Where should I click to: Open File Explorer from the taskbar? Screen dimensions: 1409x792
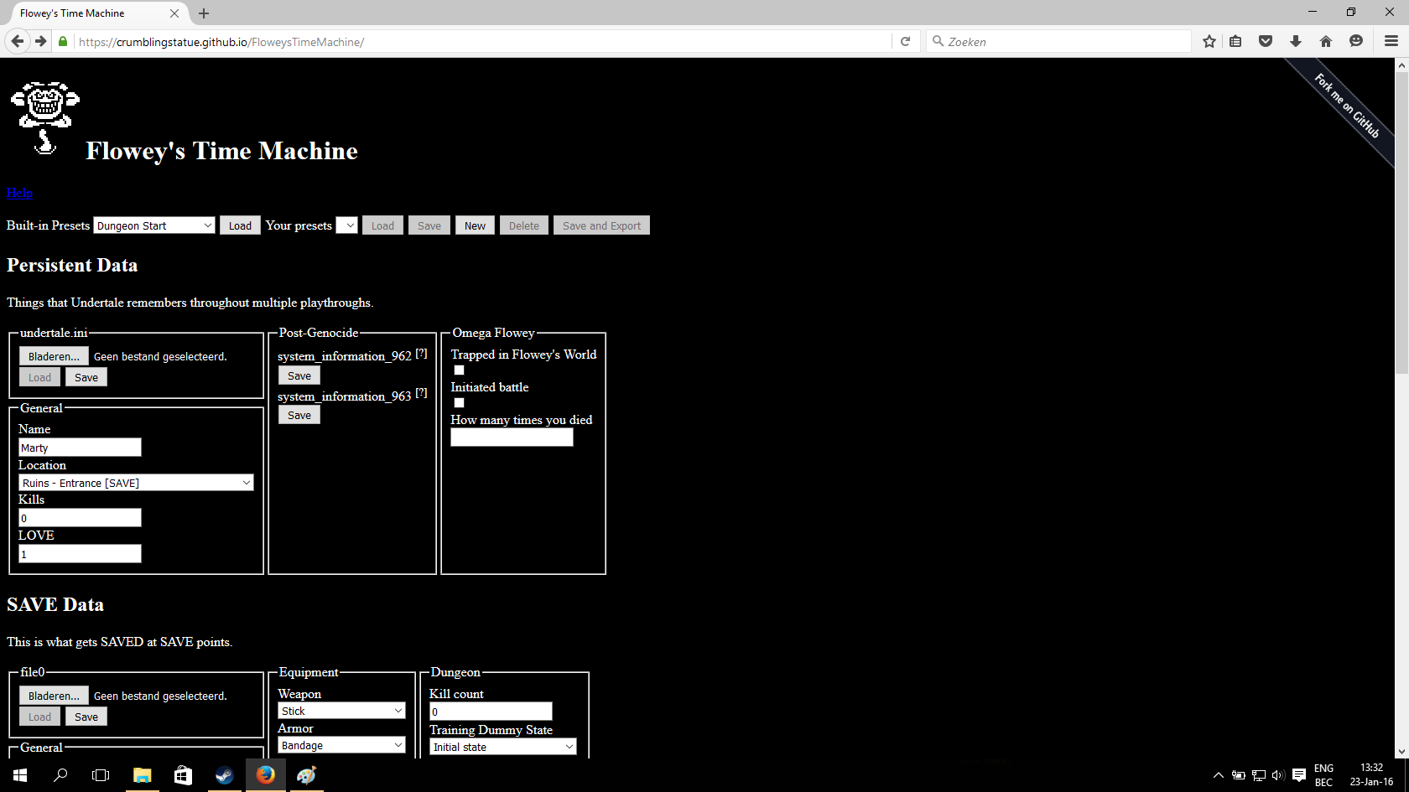pyautogui.click(x=142, y=775)
